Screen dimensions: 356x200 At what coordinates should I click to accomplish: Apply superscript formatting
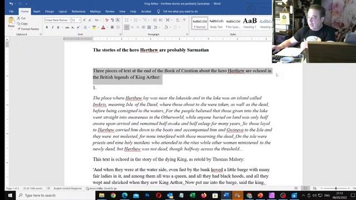[x=78, y=27]
